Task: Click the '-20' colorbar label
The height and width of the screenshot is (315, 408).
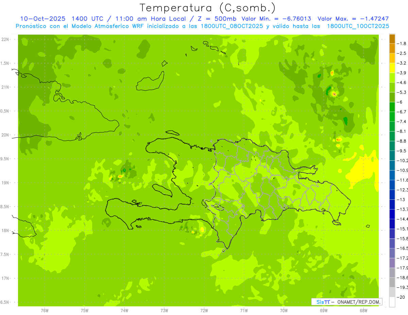Action: pos(401,297)
